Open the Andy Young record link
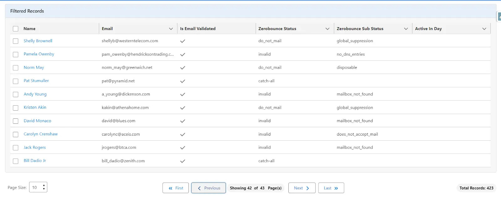This screenshot has height=200, width=501. point(35,94)
